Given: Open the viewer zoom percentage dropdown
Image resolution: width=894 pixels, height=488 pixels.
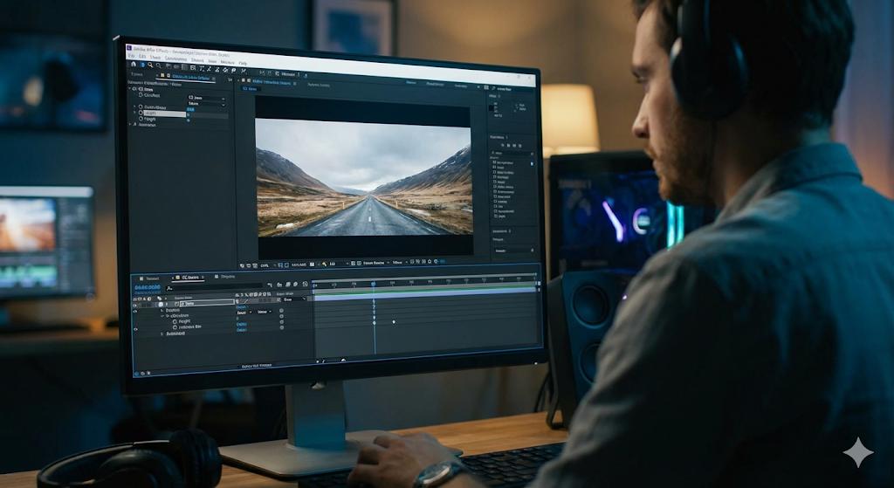Looking at the screenshot, I should pyautogui.click(x=265, y=264).
